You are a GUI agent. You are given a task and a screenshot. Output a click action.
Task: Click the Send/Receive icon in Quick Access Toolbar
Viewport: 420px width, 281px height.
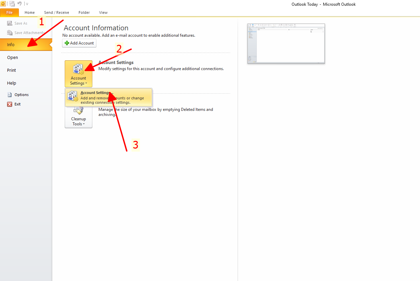(12, 4)
